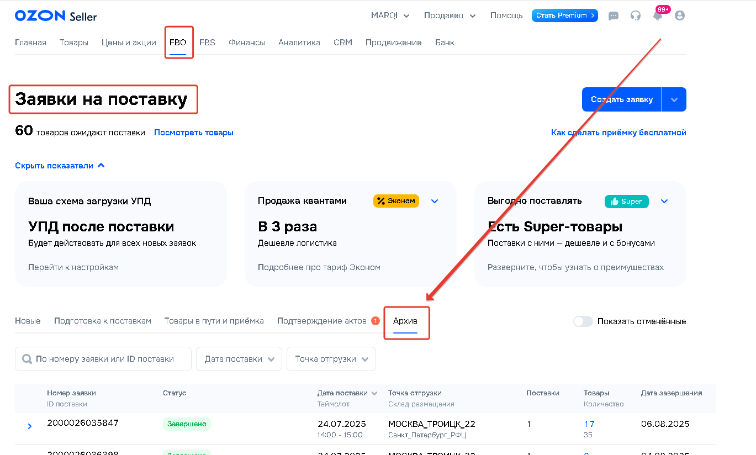
Task: Open the Посмотреть товары link
Action: point(194,133)
